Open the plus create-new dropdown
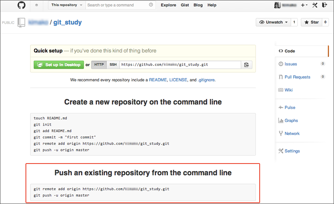 [x=304, y=5]
